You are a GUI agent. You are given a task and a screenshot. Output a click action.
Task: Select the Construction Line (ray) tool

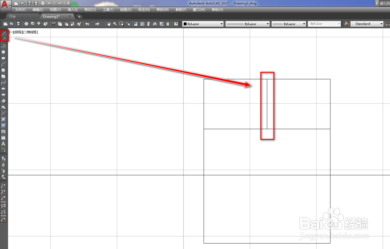4,39
